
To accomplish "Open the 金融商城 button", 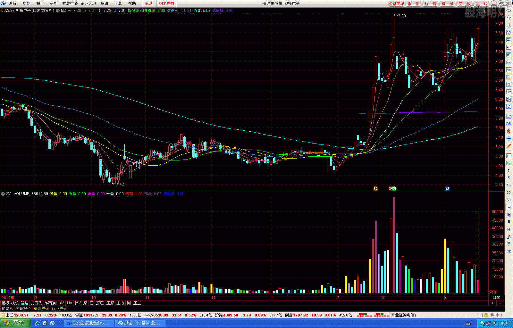I will [x=396, y=4].
